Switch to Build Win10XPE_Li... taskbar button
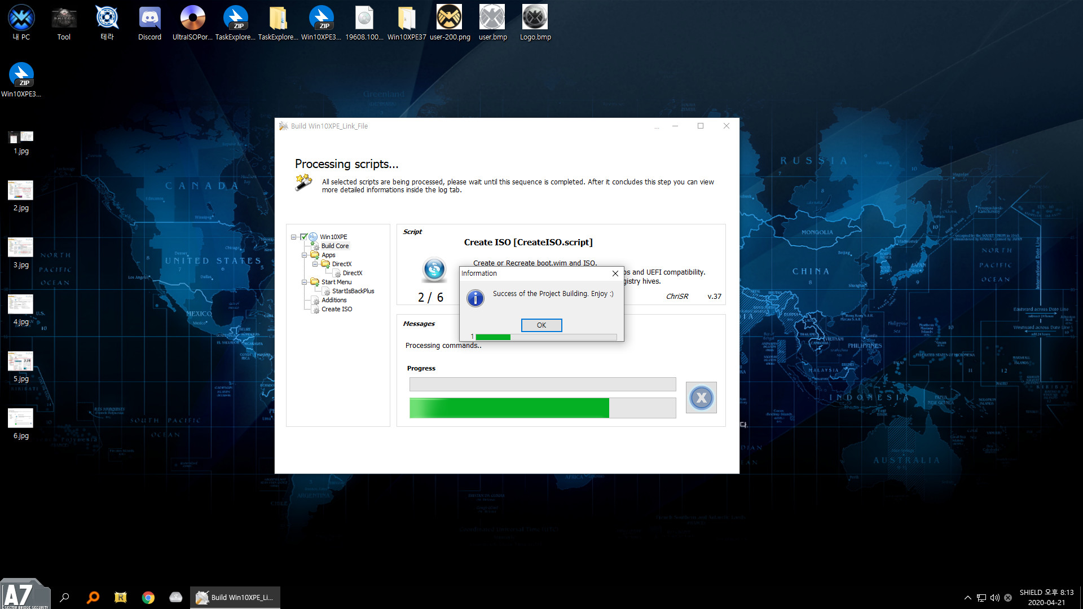The height and width of the screenshot is (609, 1083). [x=235, y=598]
